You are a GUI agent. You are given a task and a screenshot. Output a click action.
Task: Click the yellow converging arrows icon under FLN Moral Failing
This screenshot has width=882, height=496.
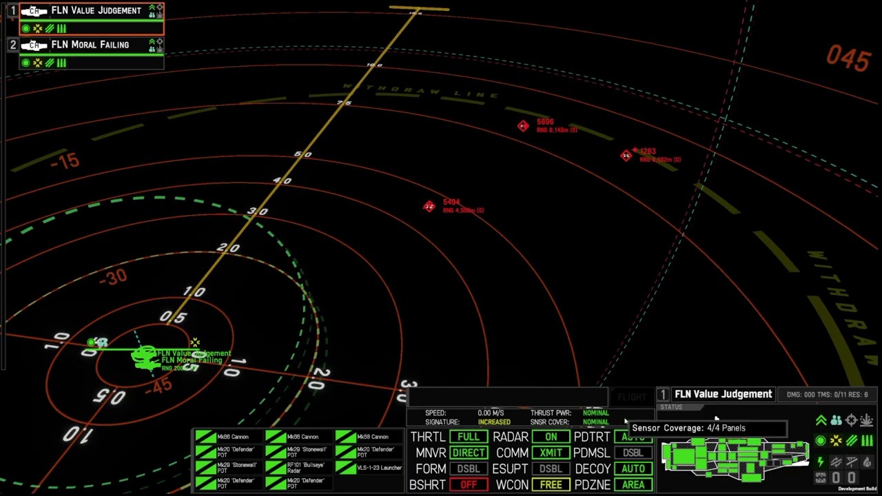38,63
